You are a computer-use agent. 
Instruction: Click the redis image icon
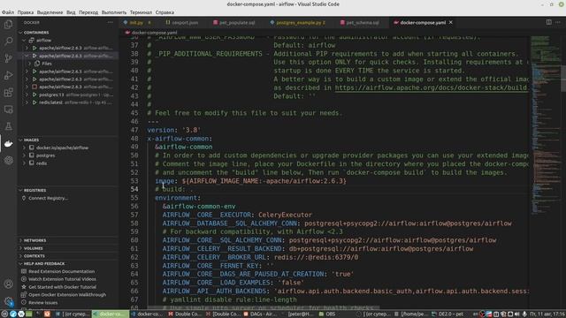(x=32, y=163)
